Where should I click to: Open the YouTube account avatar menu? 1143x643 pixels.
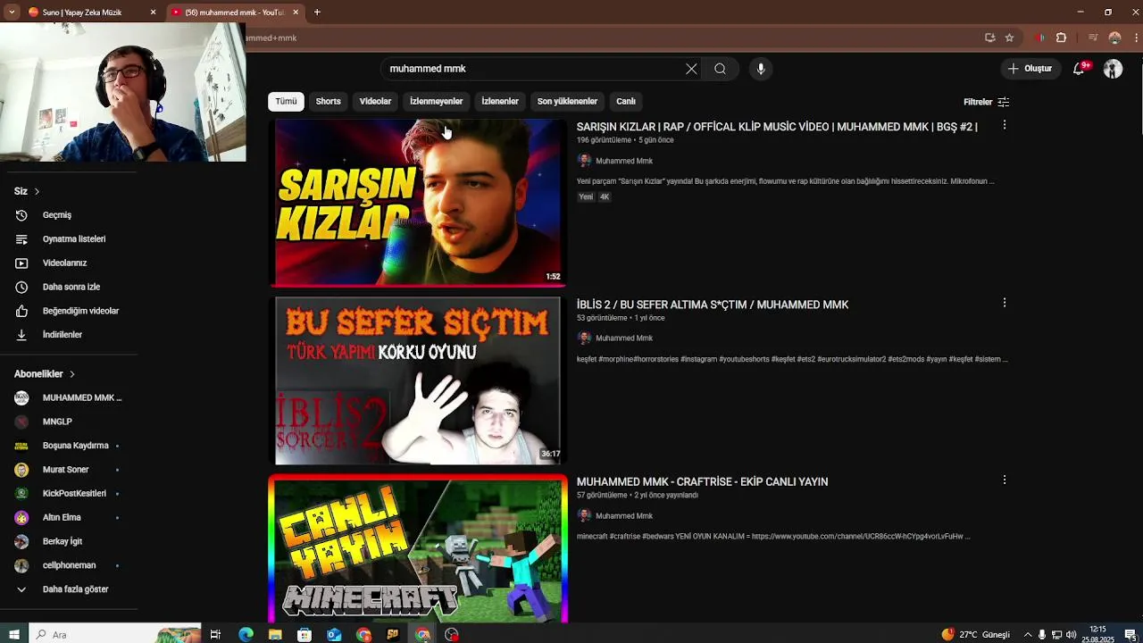pyautogui.click(x=1113, y=69)
